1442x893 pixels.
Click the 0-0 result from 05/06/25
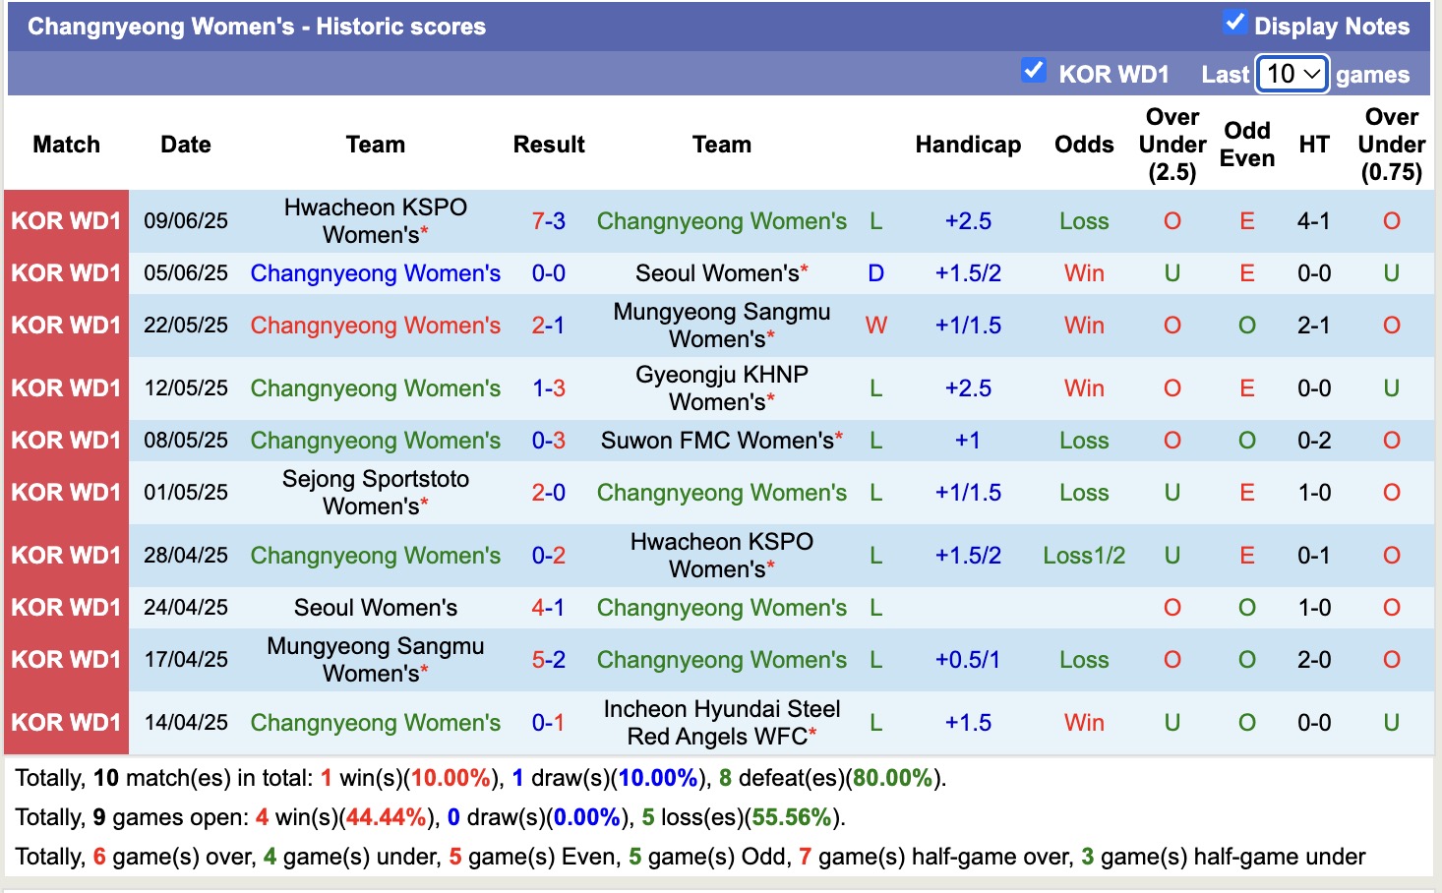click(548, 273)
